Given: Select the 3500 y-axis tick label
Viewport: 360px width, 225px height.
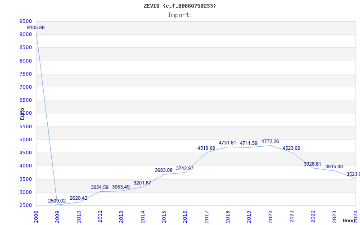Looking at the screenshot, I should [x=26, y=179].
